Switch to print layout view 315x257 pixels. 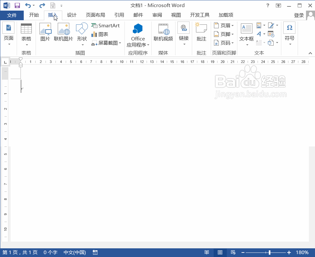coord(220,253)
